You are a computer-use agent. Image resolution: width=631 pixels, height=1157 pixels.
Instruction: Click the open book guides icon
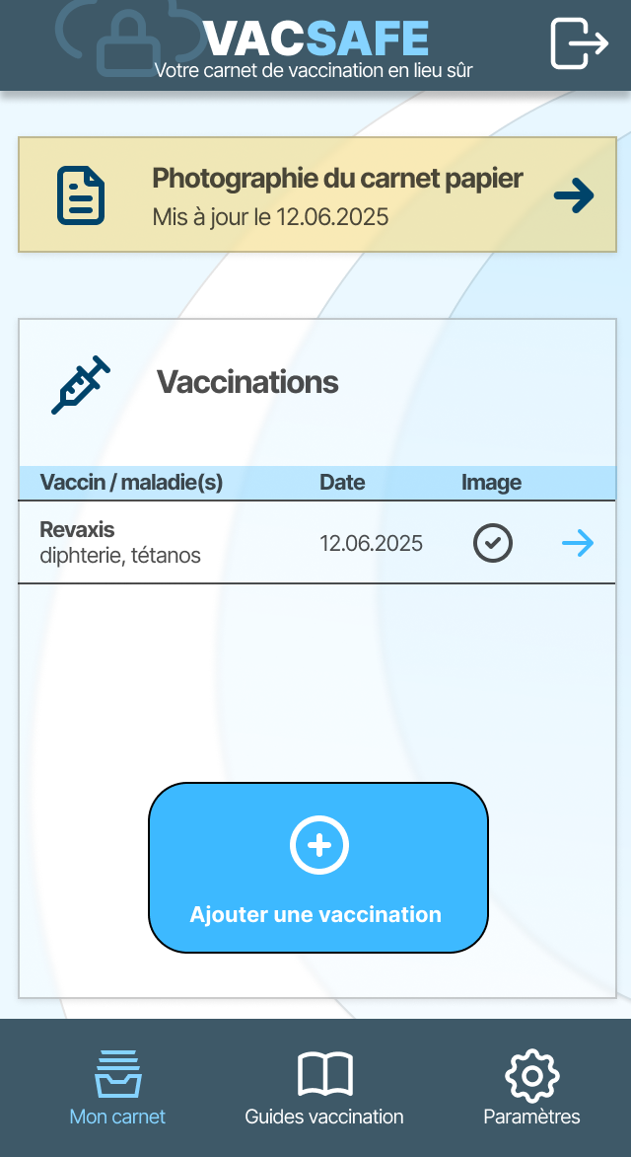click(324, 1074)
